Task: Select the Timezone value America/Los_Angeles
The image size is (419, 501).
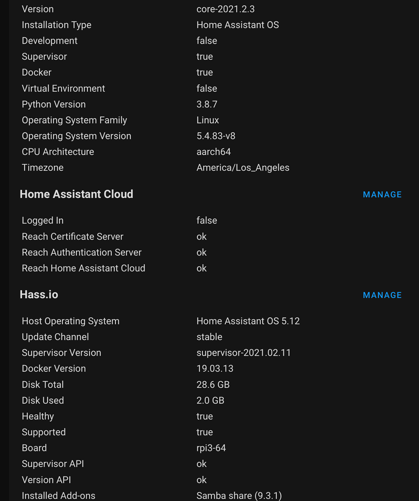Action: coord(242,167)
